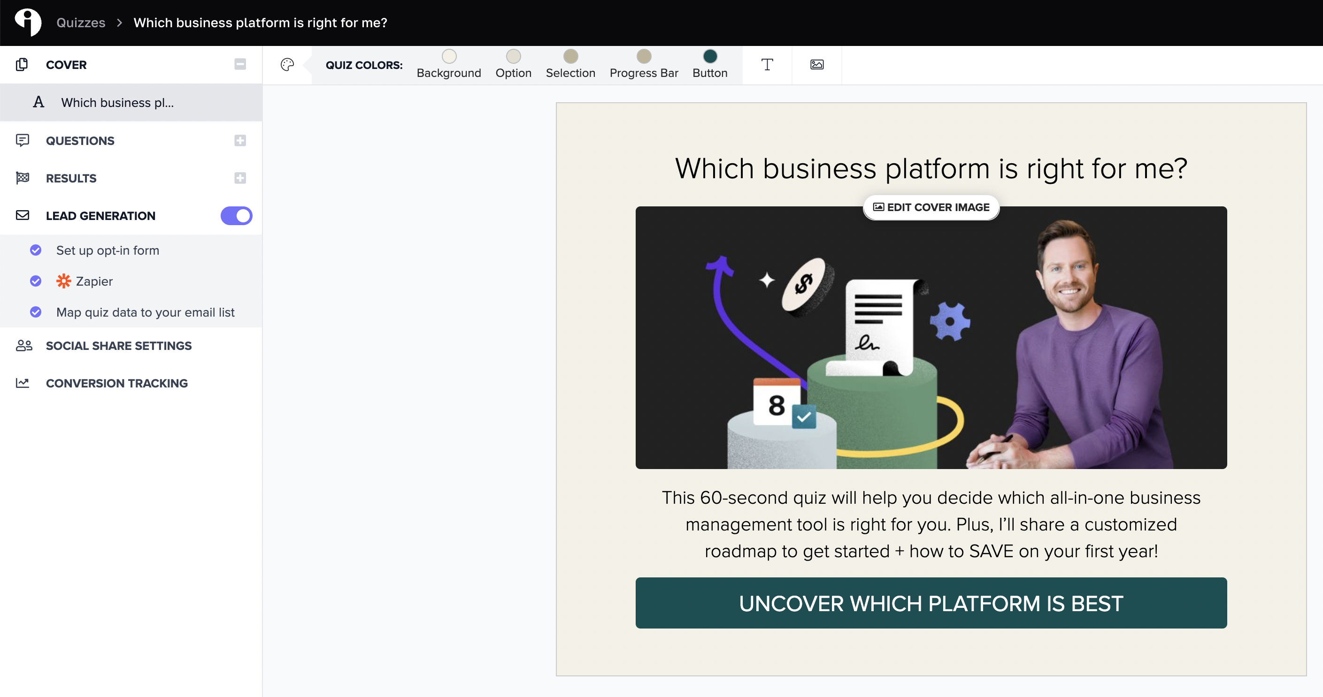Image resolution: width=1323 pixels, height=697 pixels.
Task: Click the Results checkered flag icon
Action: tap(23, 178)
